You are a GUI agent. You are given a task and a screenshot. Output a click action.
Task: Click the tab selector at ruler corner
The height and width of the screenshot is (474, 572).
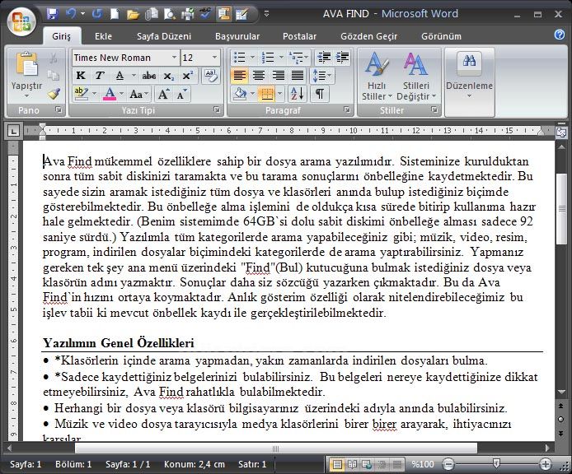(x=13, y=130)
